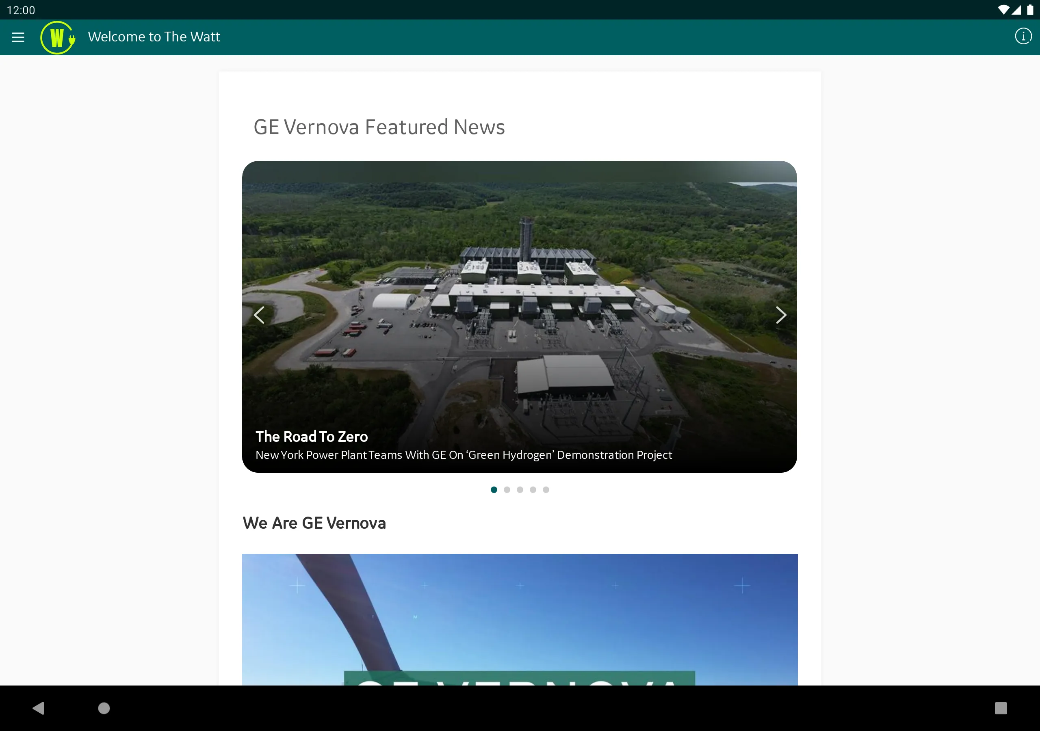Open the hamburger navigation menu

pos(18,37)
